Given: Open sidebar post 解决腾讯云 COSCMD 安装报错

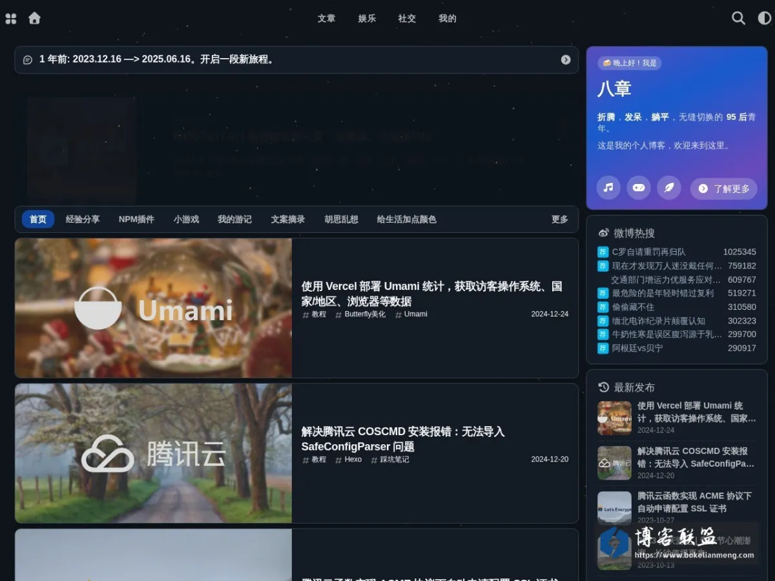Looking at the screenshot, I should 696,457.
